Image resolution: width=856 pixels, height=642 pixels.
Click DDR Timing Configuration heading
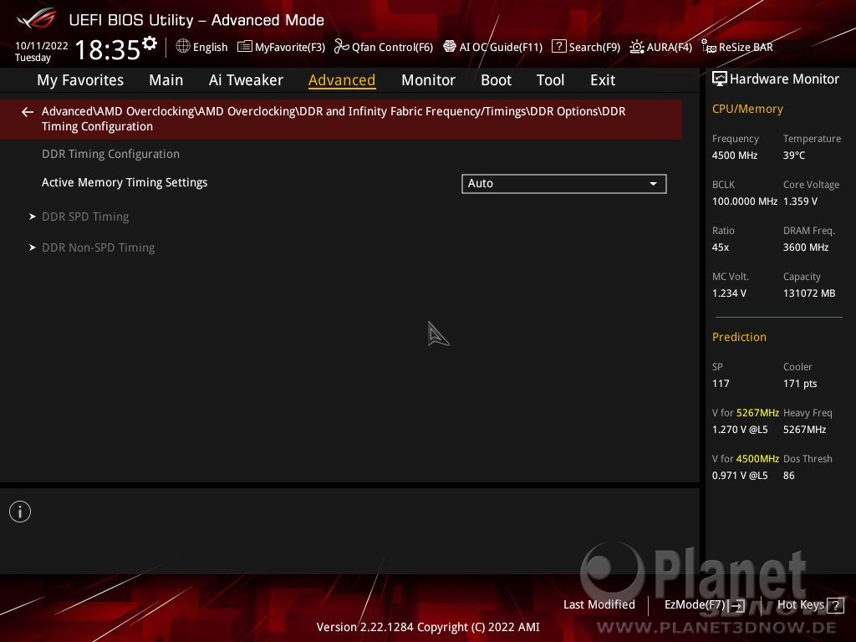click(111, 154)
